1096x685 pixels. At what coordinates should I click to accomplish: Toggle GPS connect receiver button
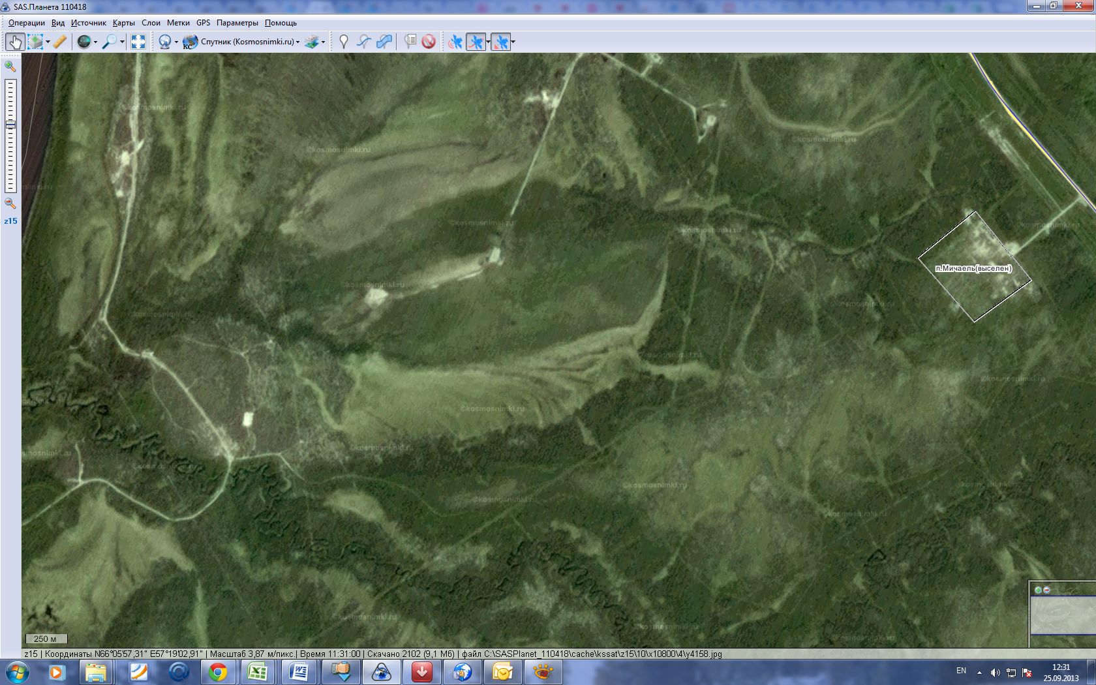point(455,42)
